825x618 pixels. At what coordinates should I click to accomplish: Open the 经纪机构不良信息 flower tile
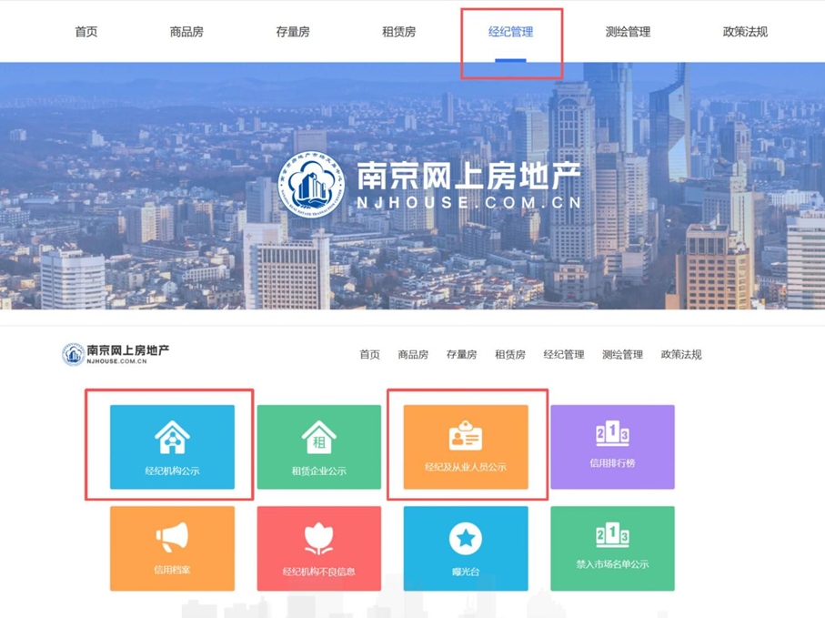(319, 549)
